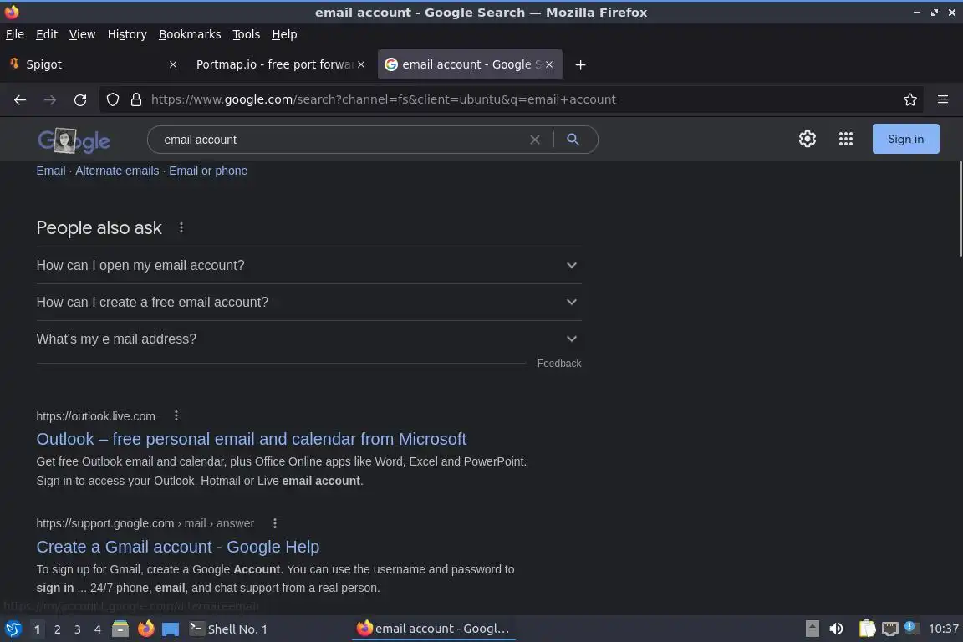The image size is (963, 642).
Task: Open options for support.google.com result
Action: pos(274,523)
